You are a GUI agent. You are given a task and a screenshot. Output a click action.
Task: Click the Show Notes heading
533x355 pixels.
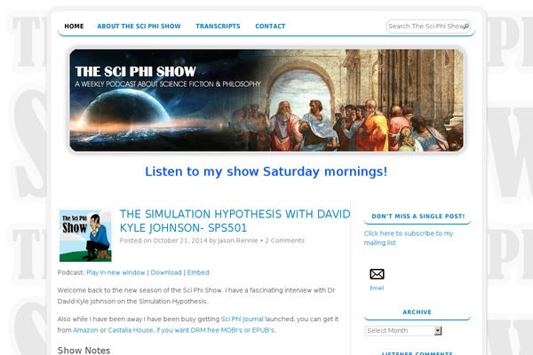(x=84, y=351)
